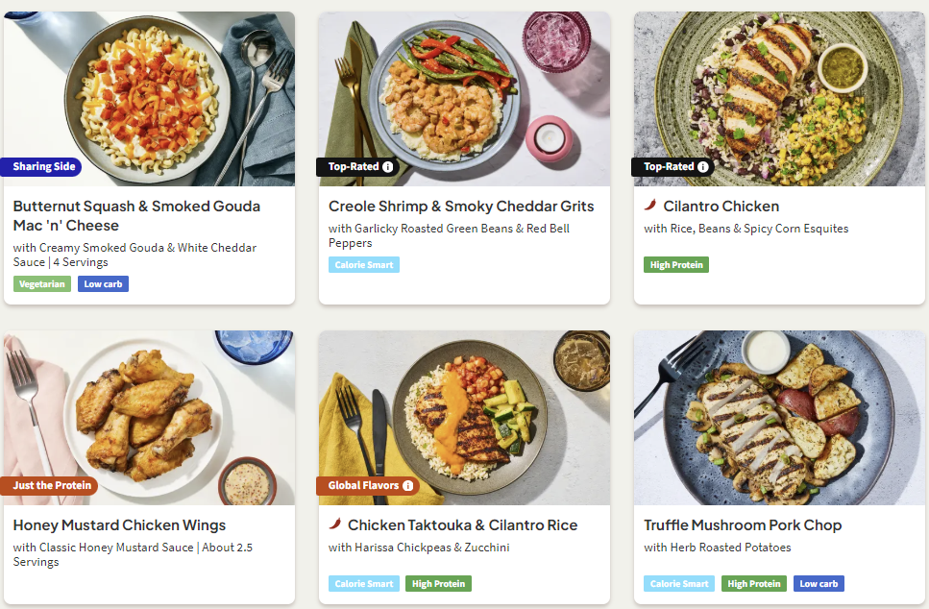Viewport: 929px width, 609px height.
Task: Click the Sharing Side badge
Action: (x=43, y=167)
